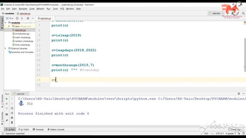Open Project panel settings gear

coord(28,18)
